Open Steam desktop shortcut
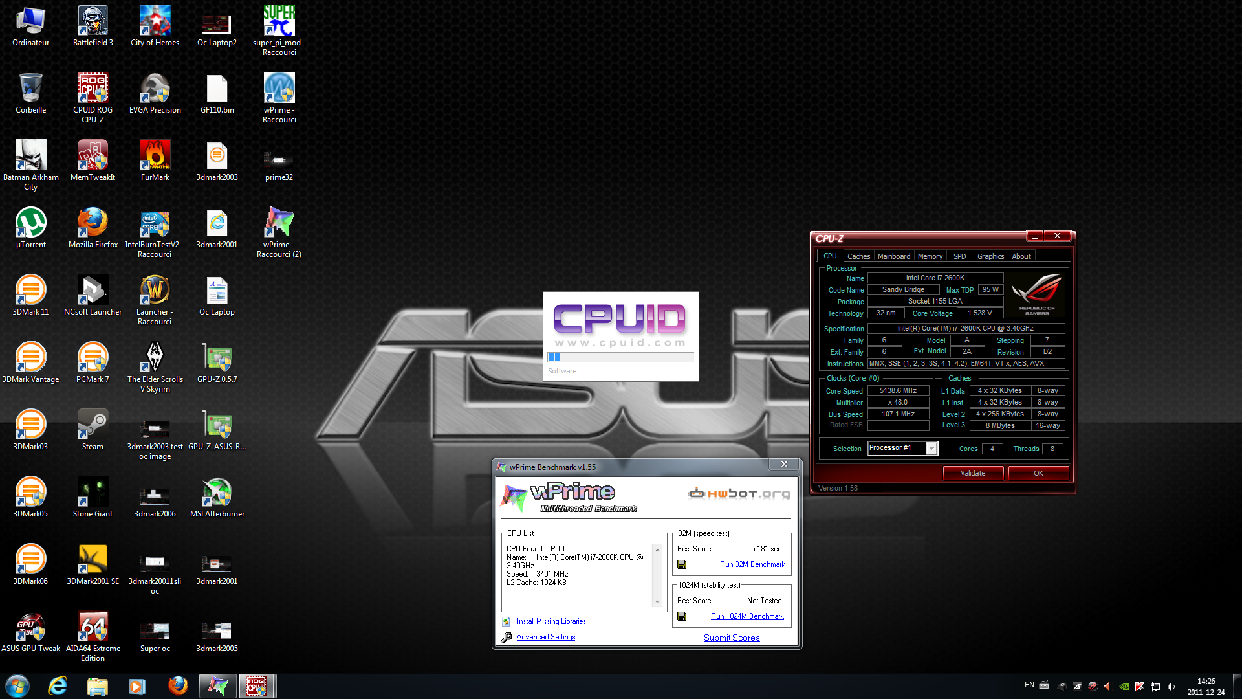The width and height of the screenshot is (1242, 699). pyautogui.click(x=93, y=430)
